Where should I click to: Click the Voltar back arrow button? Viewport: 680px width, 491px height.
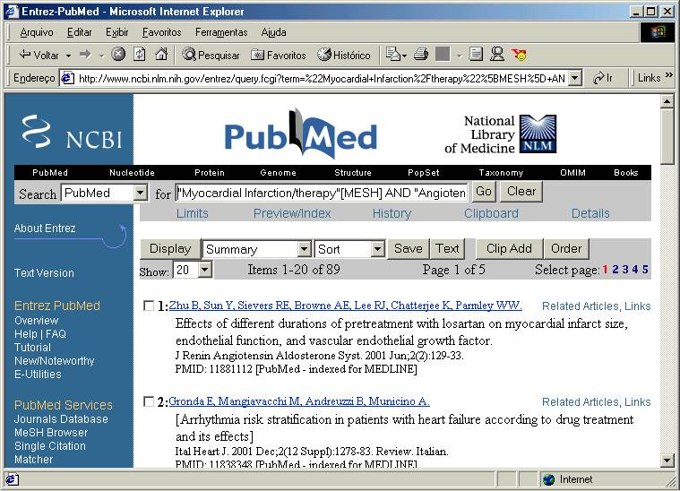click(39, 55)
